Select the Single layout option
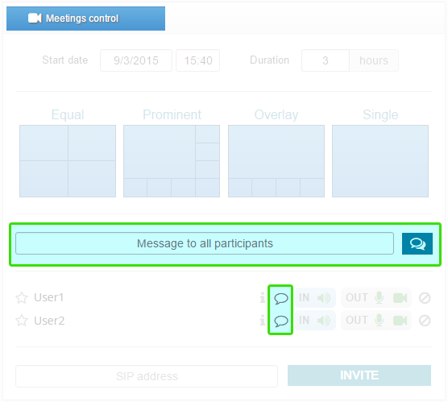 pyautogui.click(x=380, y=161)
